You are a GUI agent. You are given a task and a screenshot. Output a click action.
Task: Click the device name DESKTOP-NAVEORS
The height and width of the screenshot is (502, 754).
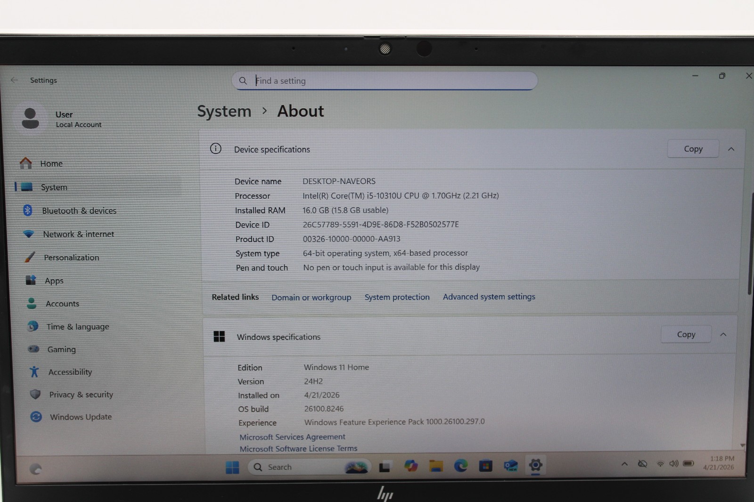coord(339,181)
